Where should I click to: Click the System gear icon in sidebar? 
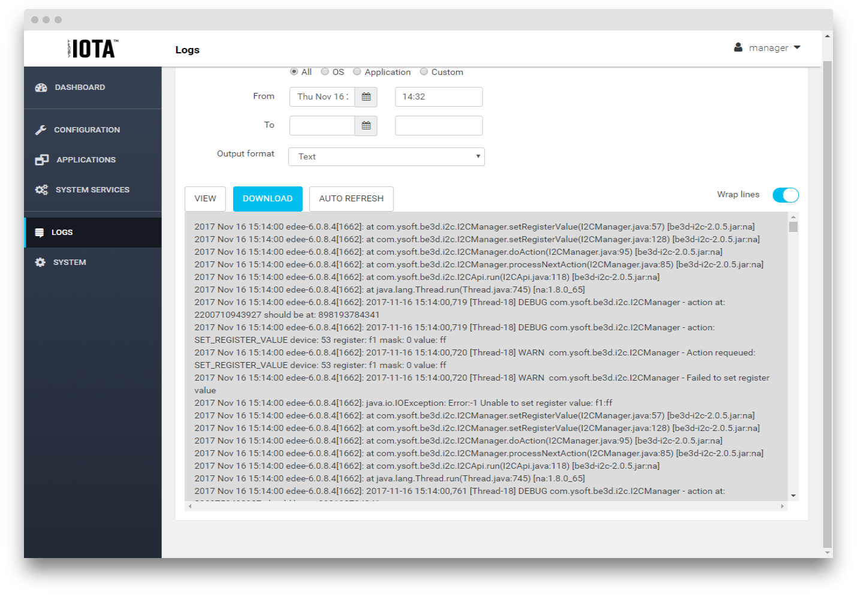[x=40, y=263]
